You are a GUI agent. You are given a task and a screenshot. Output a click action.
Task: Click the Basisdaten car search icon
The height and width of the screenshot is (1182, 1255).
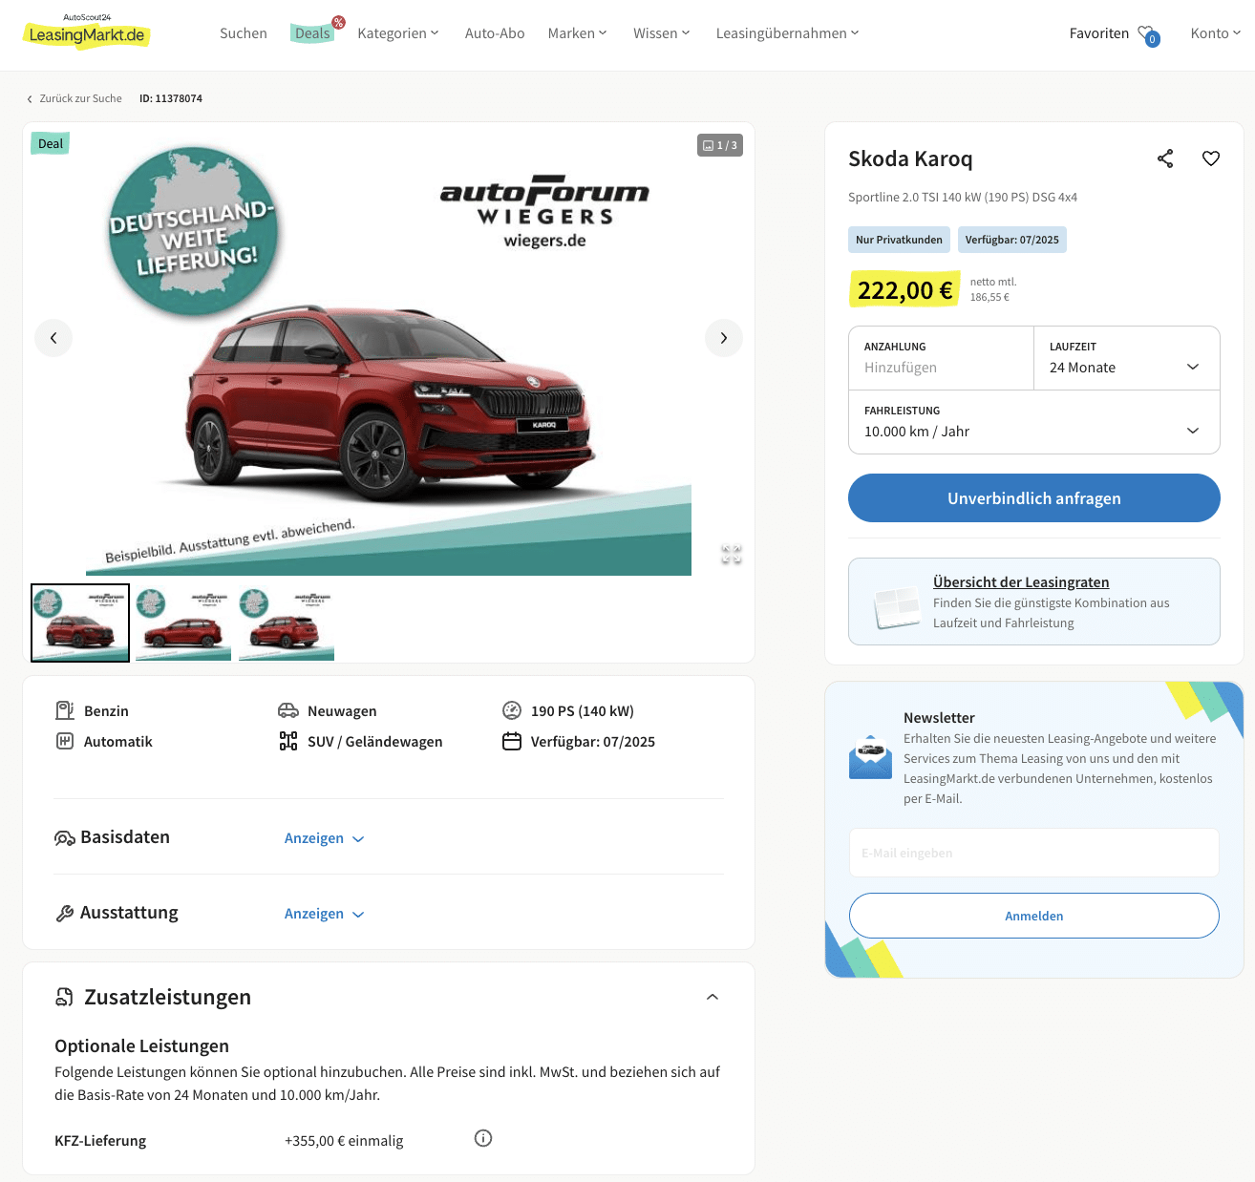[x=65, y=838]
